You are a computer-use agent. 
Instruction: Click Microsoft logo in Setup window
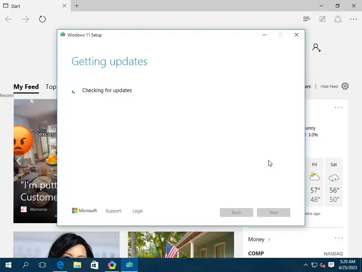[x=84, y=210]
